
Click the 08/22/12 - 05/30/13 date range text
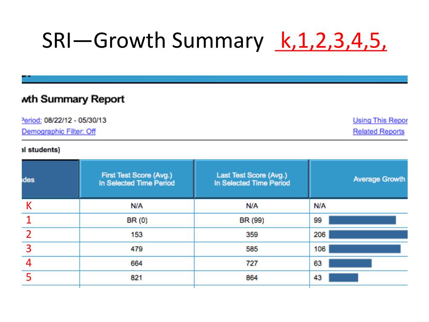[x=75, y=120]
